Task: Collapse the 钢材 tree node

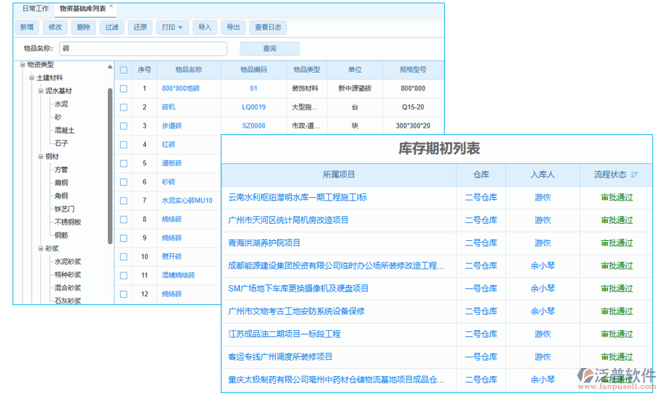Action: click(40, 157)
